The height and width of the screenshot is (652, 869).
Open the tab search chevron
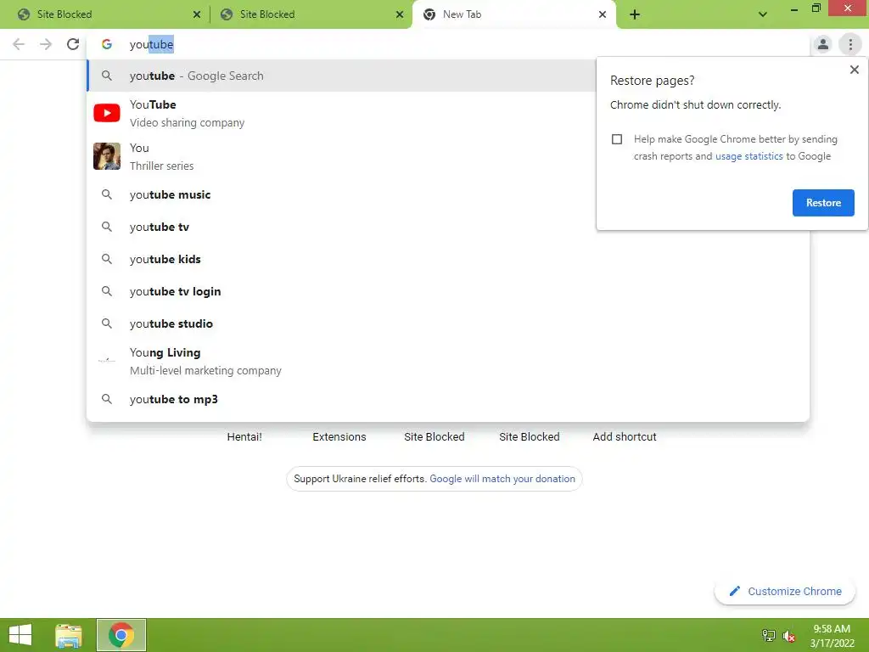click(x=763, y=14)
